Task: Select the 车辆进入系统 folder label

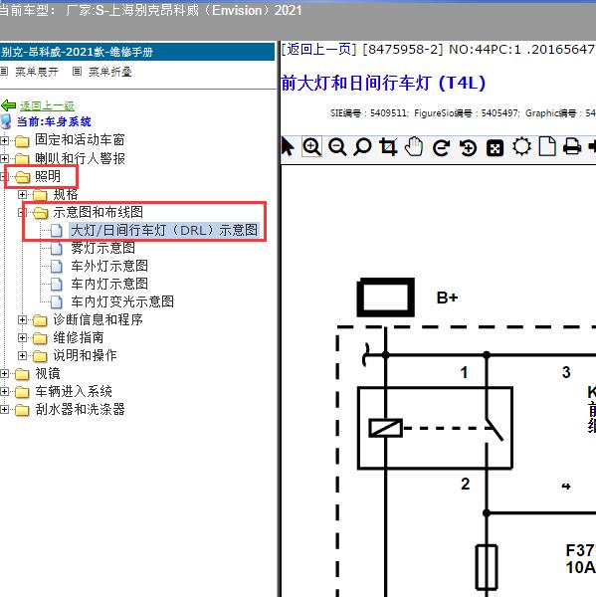Action: click(x=74, y=392)
